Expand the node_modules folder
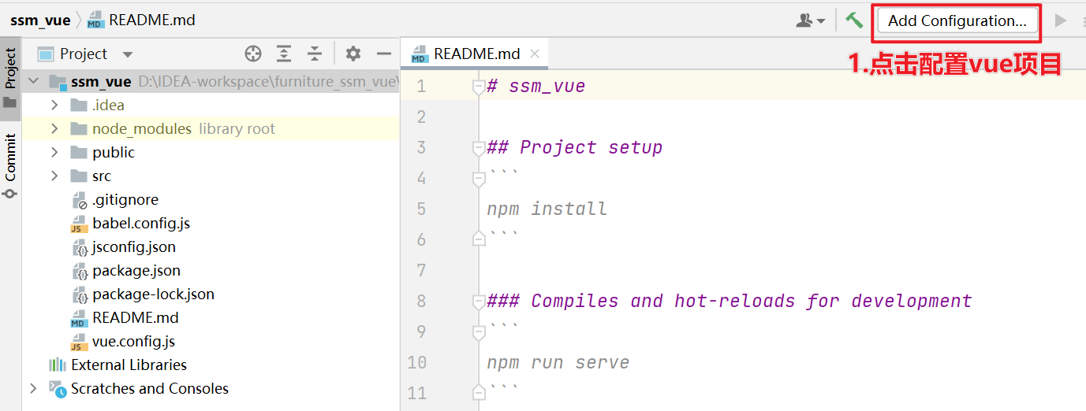Screen dimensions: 1086x411 point(54,128)
